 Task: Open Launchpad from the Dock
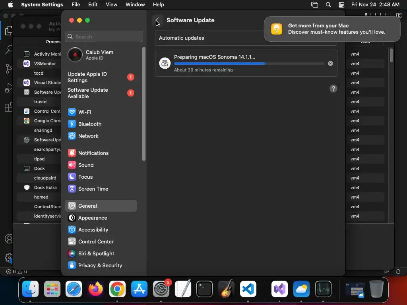(52, 289)
